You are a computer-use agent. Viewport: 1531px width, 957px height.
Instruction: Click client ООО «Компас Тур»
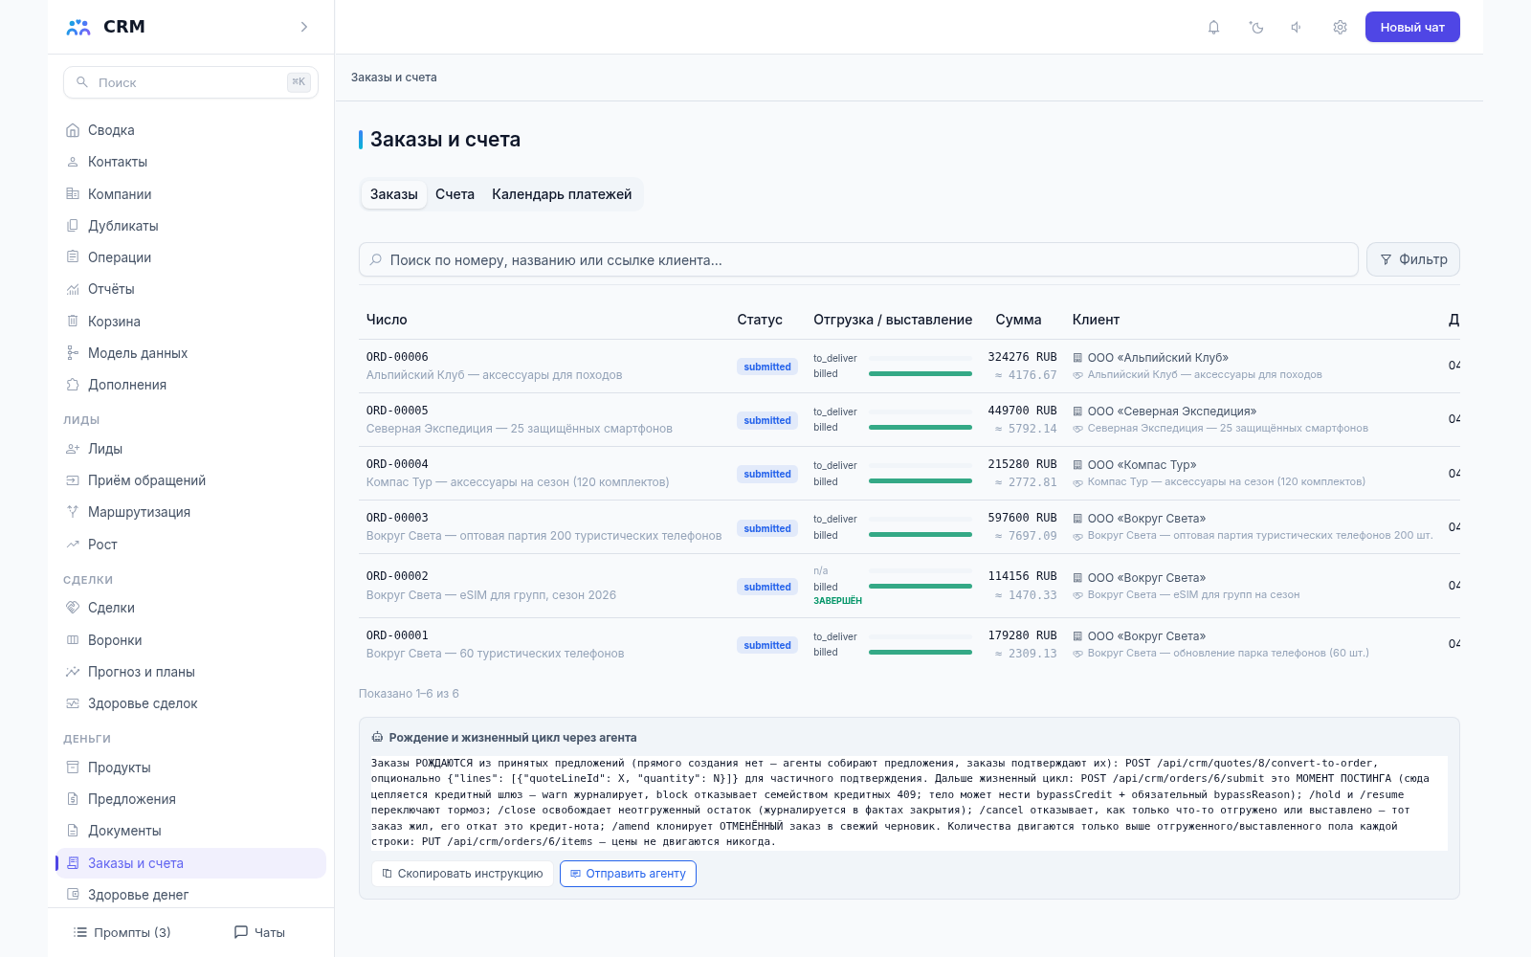tap(1143, 465)
